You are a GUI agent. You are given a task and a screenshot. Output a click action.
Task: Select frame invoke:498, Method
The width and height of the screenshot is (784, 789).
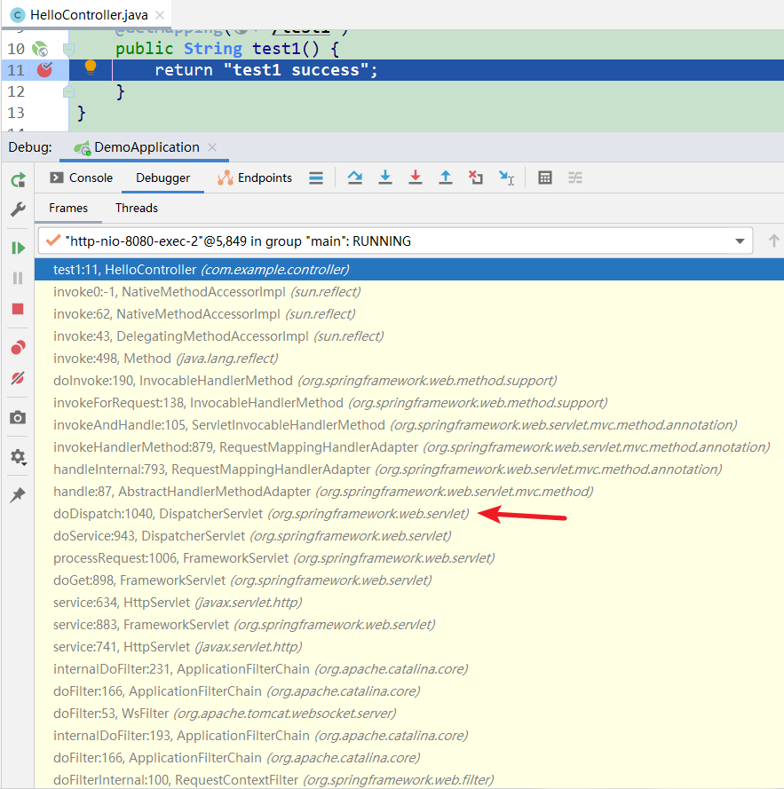point(408,359)
